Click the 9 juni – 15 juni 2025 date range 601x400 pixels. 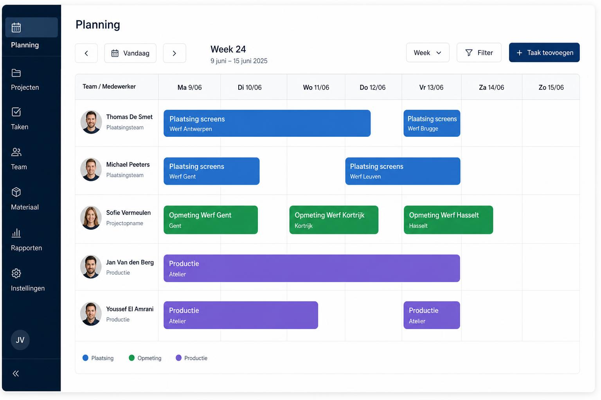pyautogui.click(x=239, y=61)
